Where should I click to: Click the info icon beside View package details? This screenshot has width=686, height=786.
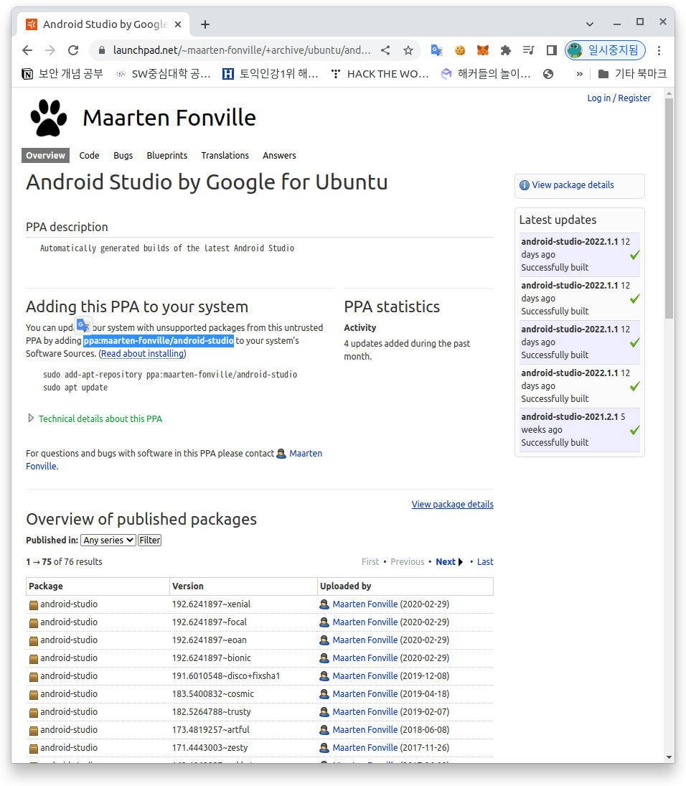tap(524, 185)
